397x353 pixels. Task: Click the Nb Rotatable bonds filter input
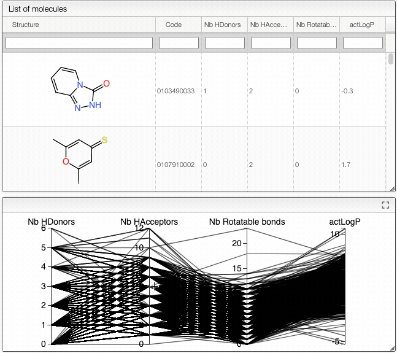[317, 43]
